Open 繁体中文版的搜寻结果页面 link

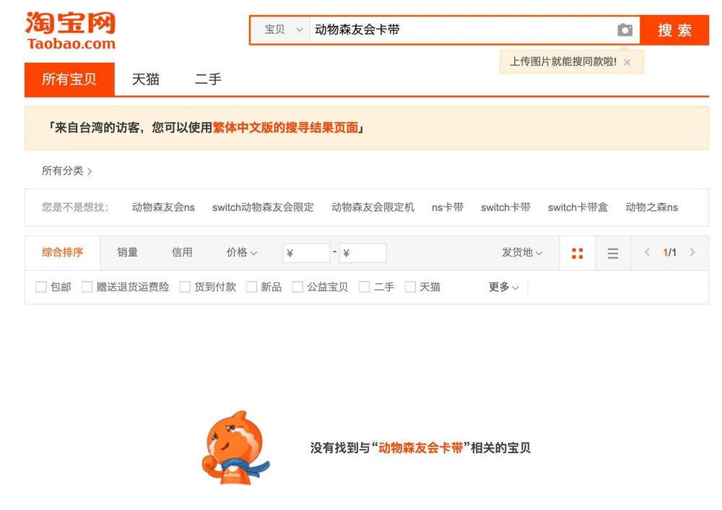point(285,128)
